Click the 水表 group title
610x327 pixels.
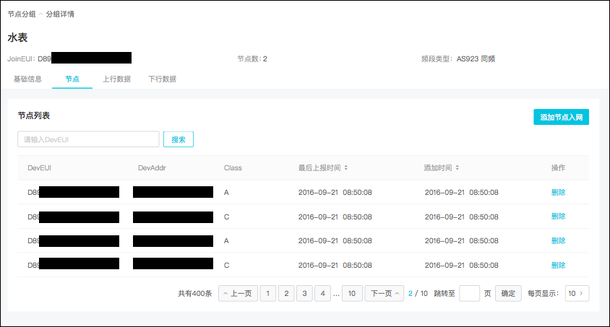[17, 38]
